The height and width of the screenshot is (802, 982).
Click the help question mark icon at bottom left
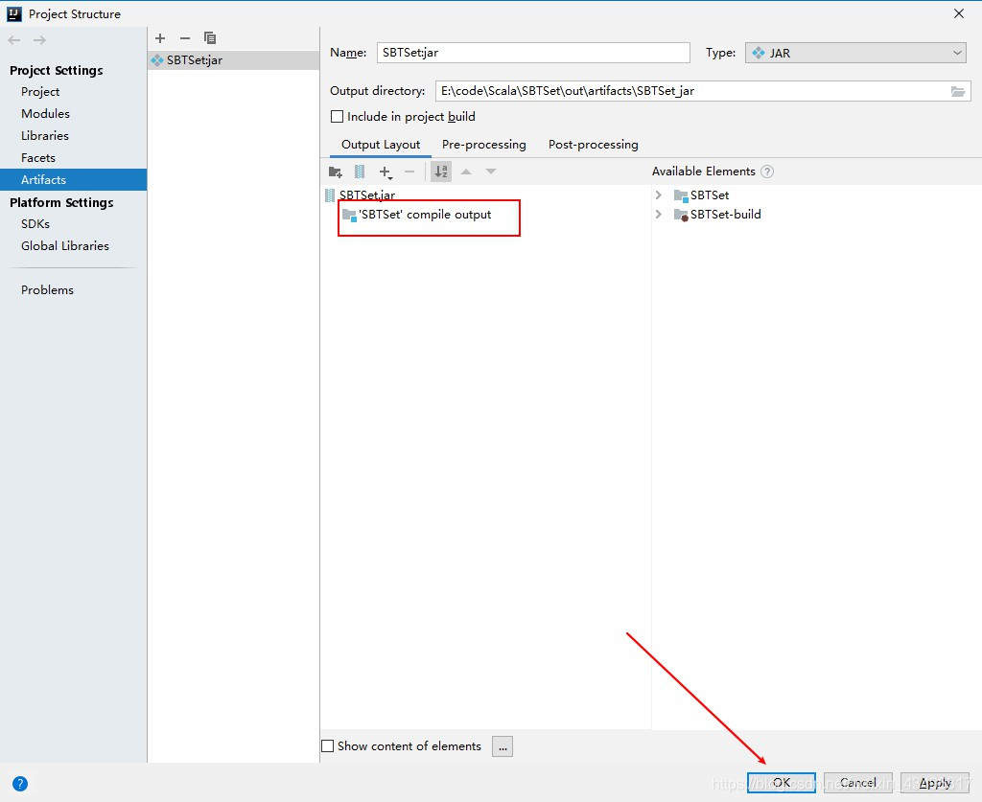tap(20, 783)
